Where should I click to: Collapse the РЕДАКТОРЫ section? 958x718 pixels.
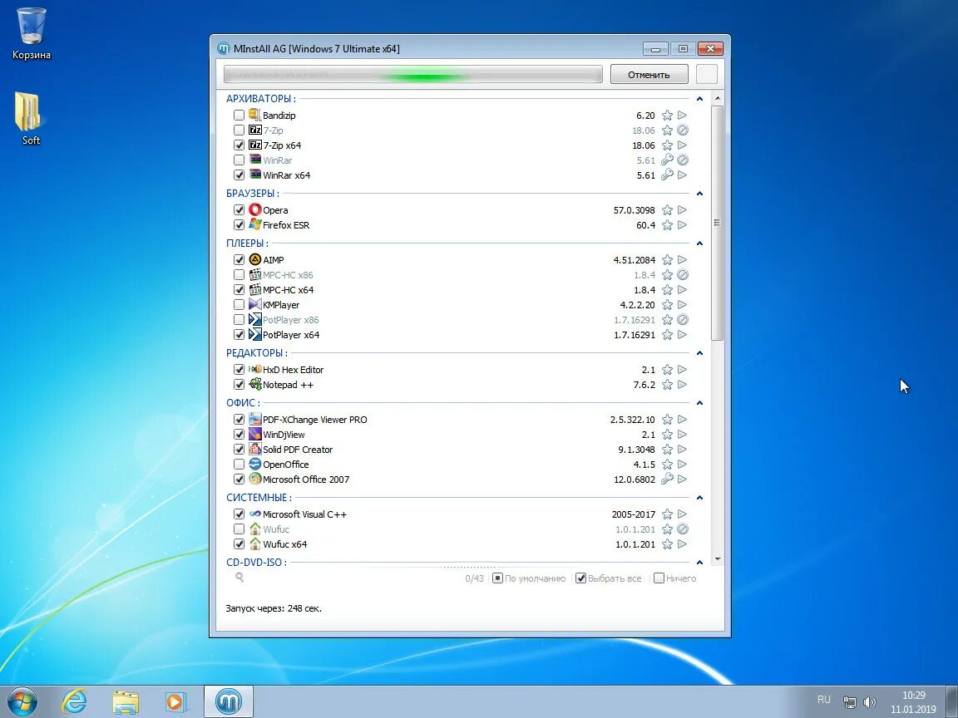click(x=699, y=353)
